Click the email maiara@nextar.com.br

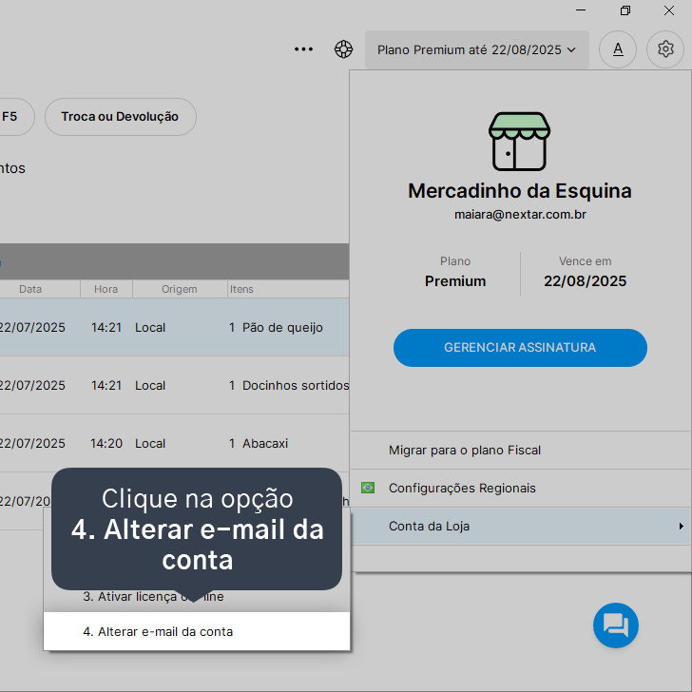[520, 215]
